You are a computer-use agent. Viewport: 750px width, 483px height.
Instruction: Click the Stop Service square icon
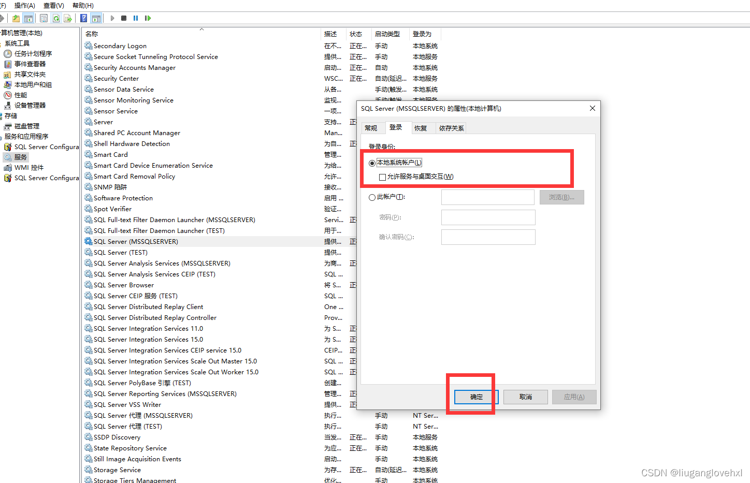pyautogui.click(x=124, y=18)
